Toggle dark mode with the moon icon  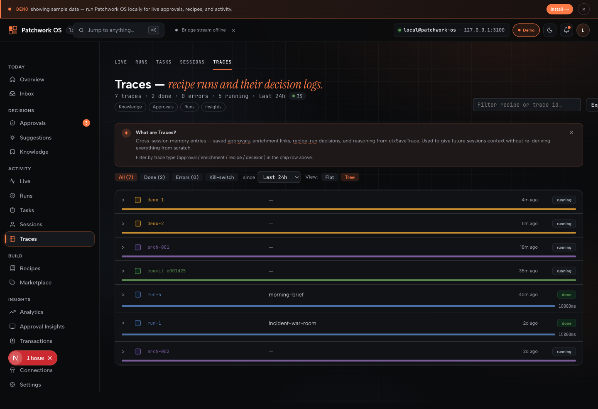[x=550, y=30]
